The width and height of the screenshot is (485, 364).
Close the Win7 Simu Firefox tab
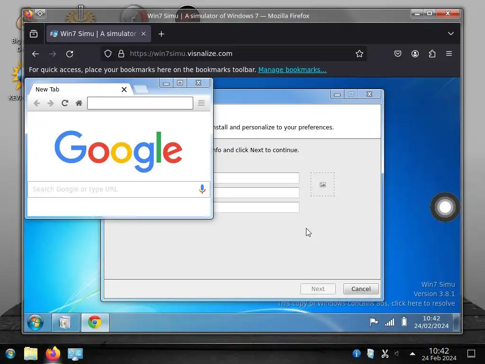pos(144,34)
